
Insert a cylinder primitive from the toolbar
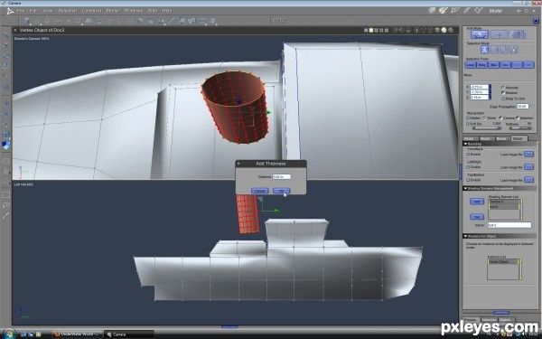pos(26,21)
